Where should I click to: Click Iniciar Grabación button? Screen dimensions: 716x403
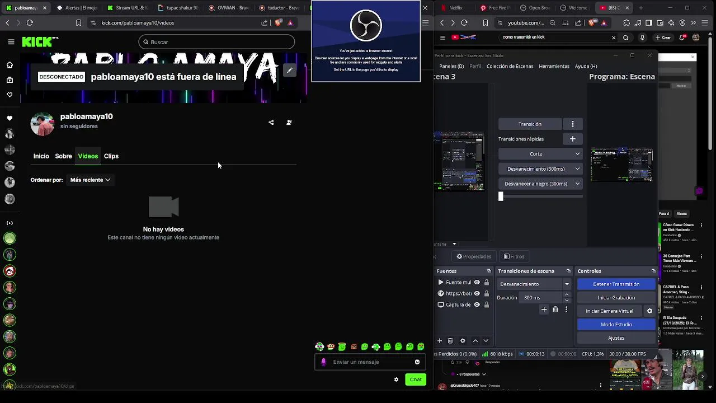616,298
